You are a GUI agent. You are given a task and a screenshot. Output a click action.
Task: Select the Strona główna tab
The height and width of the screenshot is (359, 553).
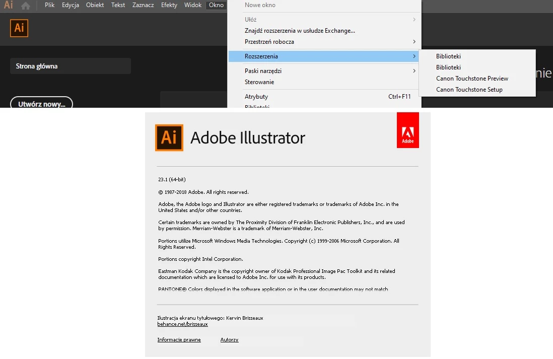coord(71,66)
